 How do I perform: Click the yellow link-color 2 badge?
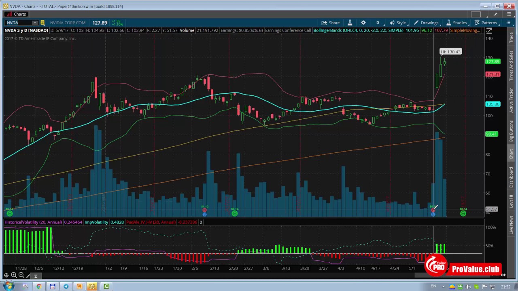point(42,23)
